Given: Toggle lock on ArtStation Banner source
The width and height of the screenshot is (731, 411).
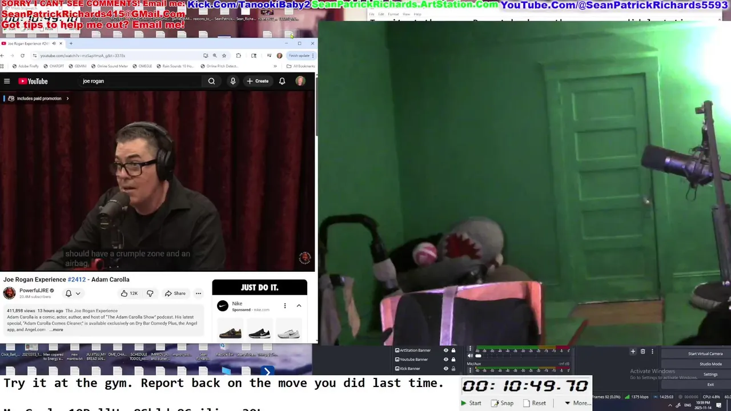Looking at the screenshot, I should [453, 350].
